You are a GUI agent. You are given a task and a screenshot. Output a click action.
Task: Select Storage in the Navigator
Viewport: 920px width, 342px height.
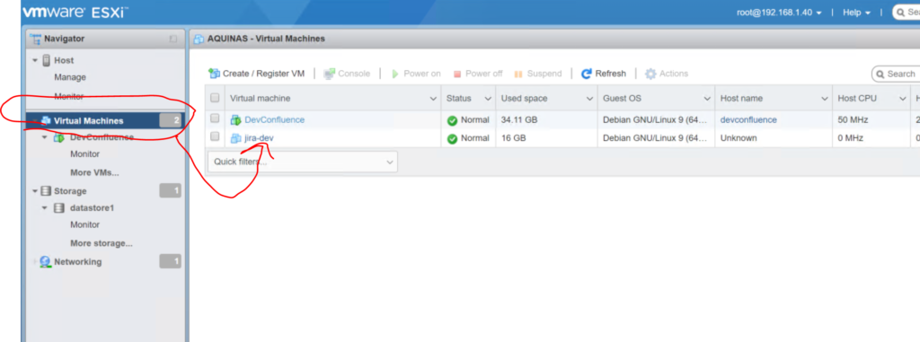click(70, 191)
